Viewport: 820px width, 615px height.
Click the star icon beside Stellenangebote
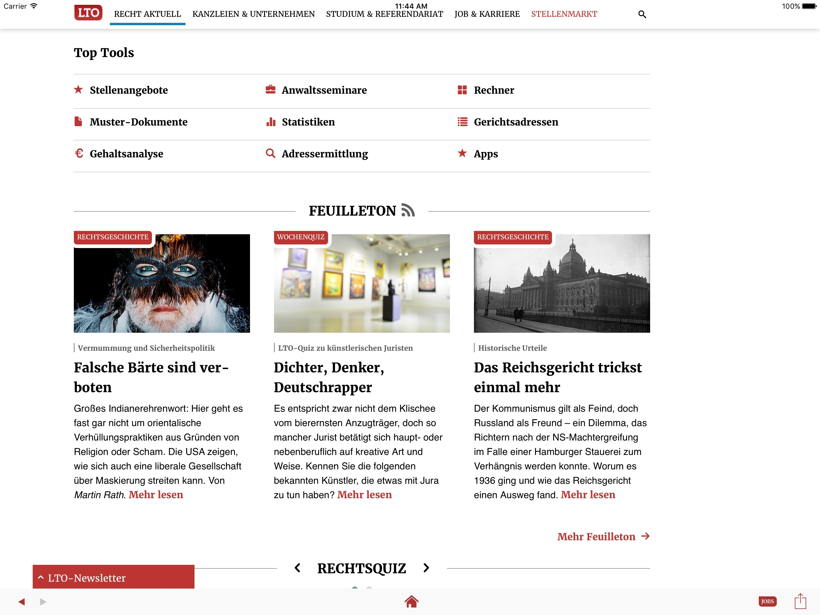[x=78, y=90]
